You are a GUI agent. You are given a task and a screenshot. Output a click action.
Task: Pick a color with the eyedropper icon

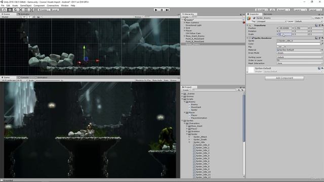pos(322,44)
